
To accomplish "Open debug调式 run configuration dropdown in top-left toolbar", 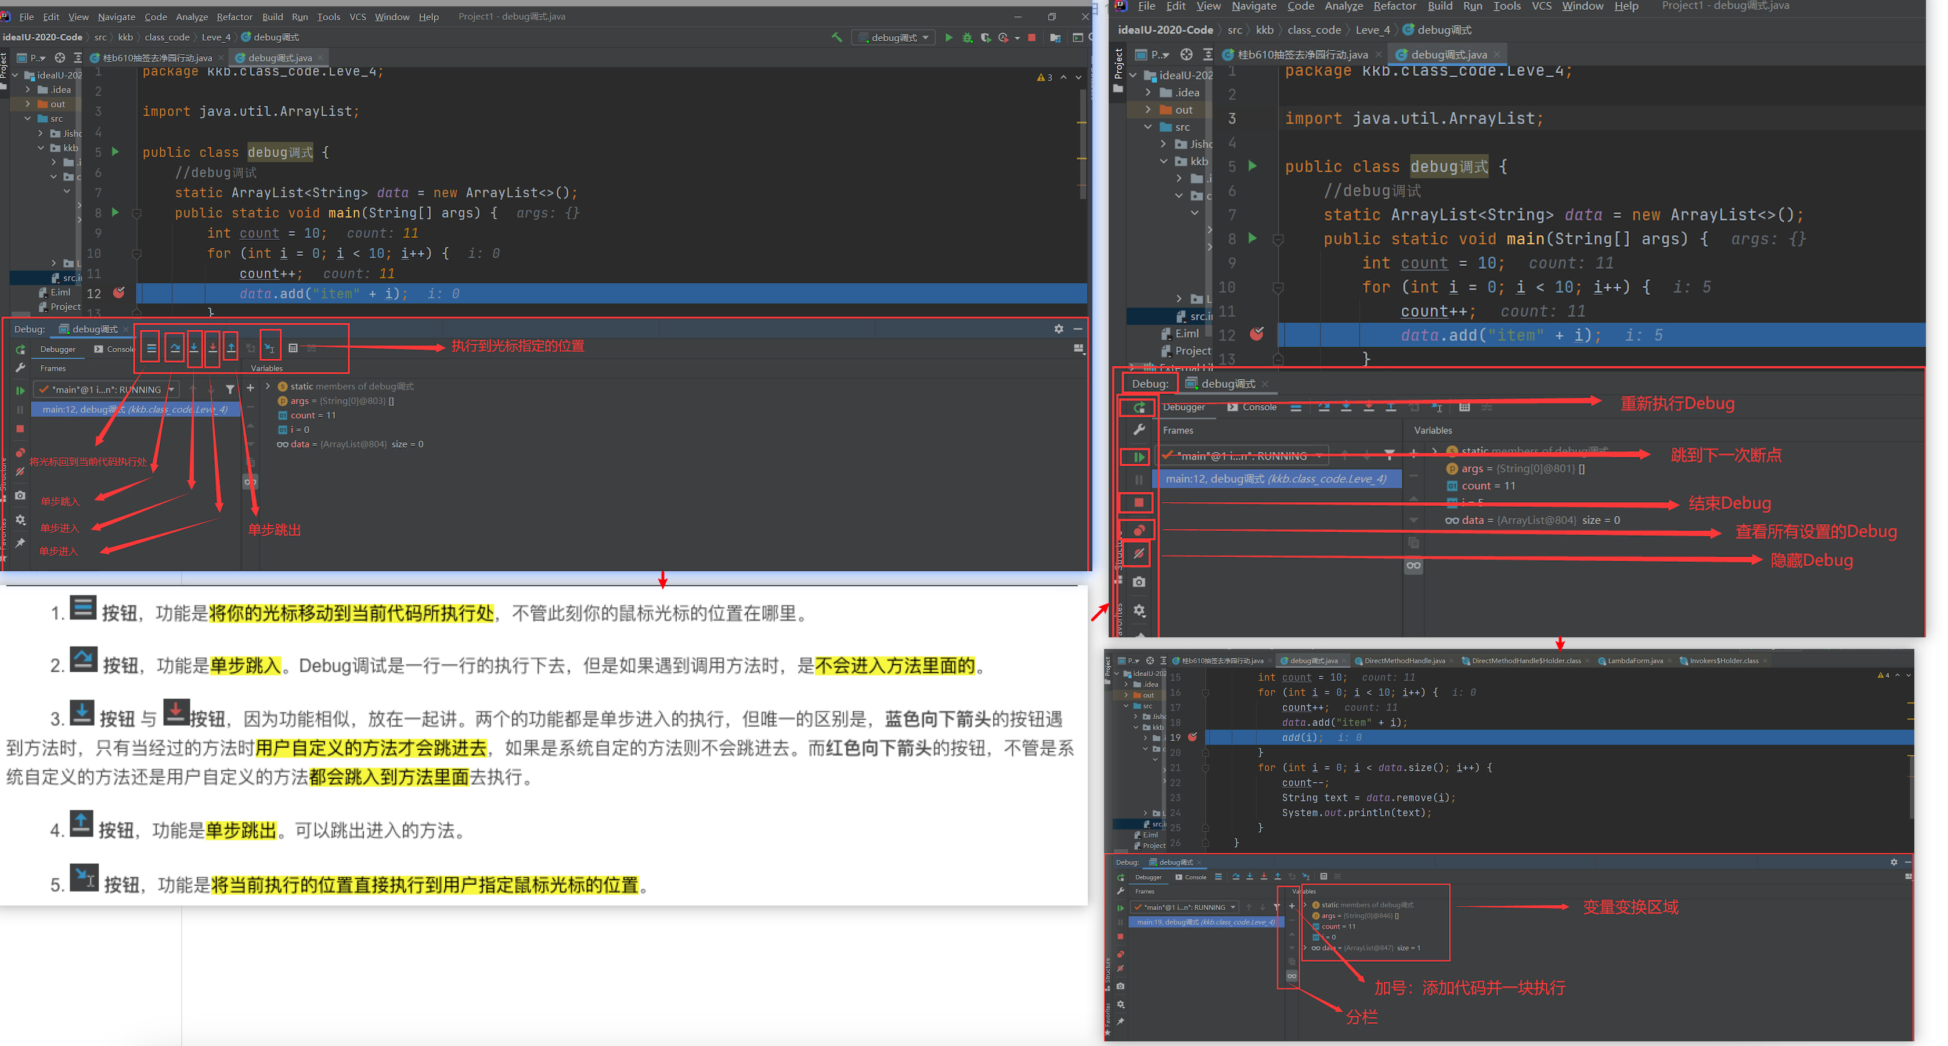I will (x=893, y=37).
